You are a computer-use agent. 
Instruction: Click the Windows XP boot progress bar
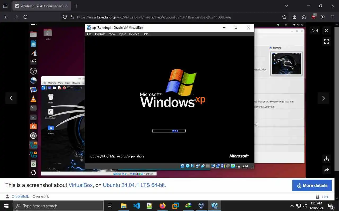pos(169,131)
